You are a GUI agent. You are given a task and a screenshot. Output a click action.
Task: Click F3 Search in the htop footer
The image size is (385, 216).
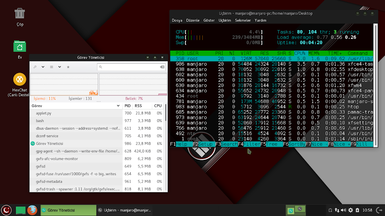click(226, 144)
